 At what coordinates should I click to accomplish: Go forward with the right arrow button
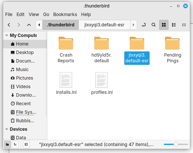(19, 25)
